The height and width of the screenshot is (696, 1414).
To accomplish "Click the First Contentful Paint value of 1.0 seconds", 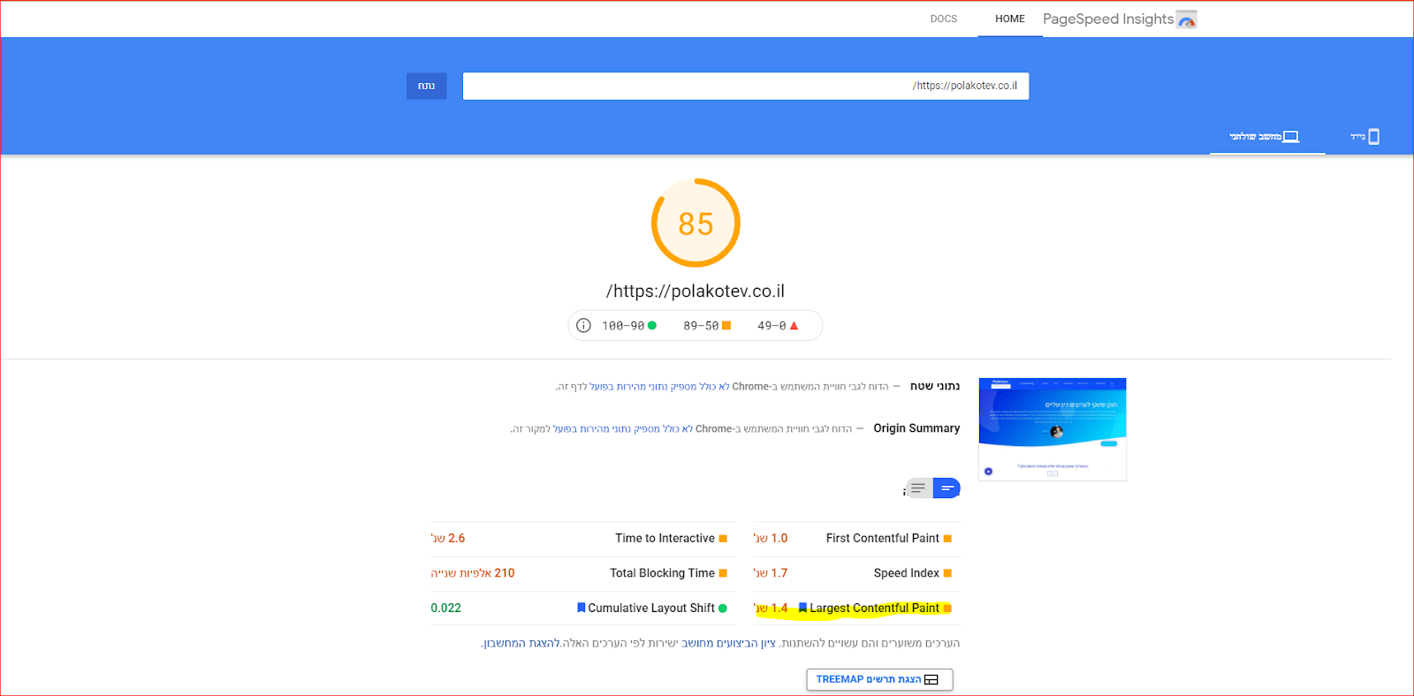I will click(x=771, y=538).
